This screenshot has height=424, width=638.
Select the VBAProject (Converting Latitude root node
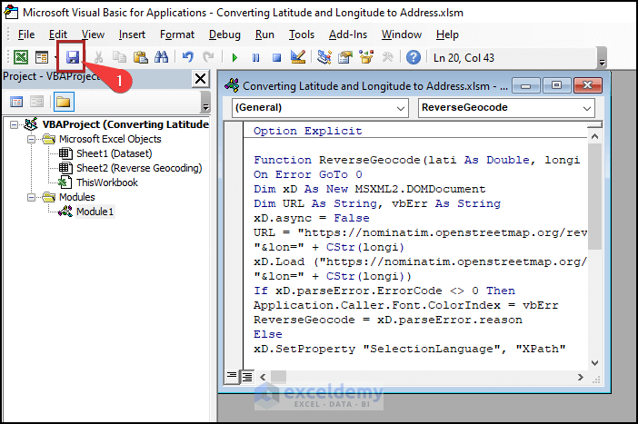click(125, 124)
